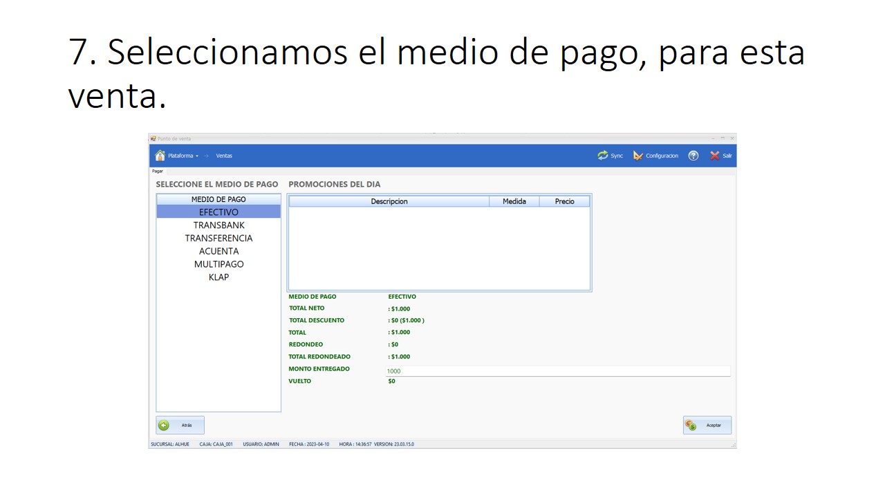Screen dimensions: 885x498
Task: Click the Punto de venta title icon
Action: tap(153, 138)
